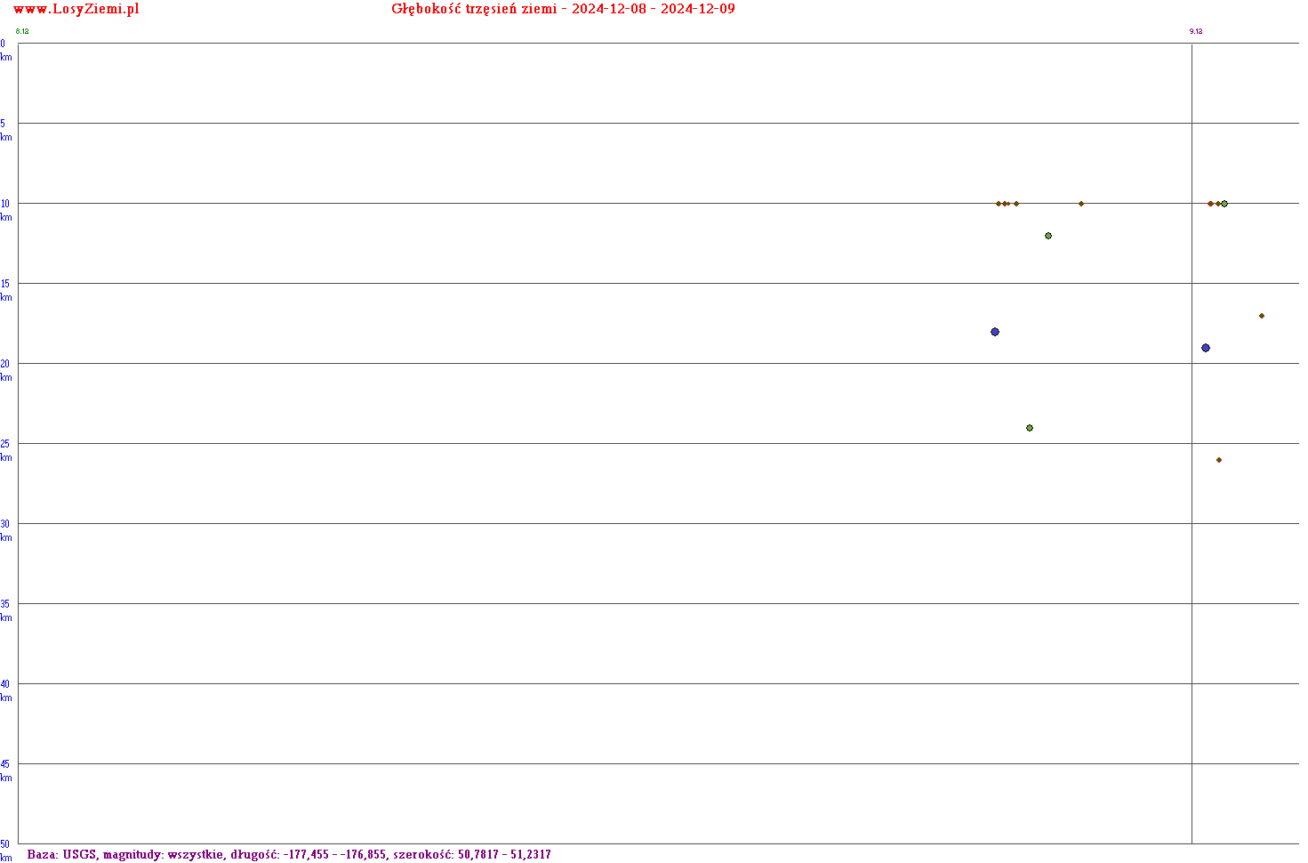Click the small red dot at 26 km
This screenshot has height=863, width=1308.
click(1219, 460)
